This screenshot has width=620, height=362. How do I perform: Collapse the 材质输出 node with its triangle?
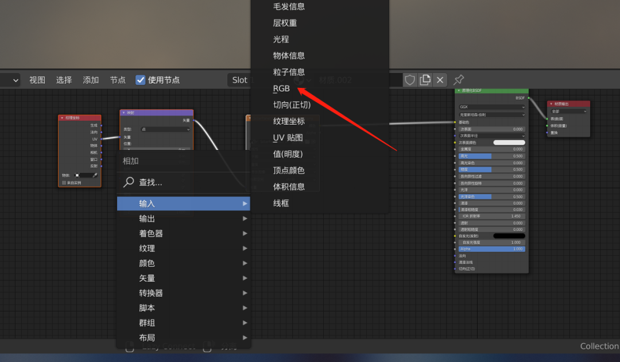pos(551,103)
